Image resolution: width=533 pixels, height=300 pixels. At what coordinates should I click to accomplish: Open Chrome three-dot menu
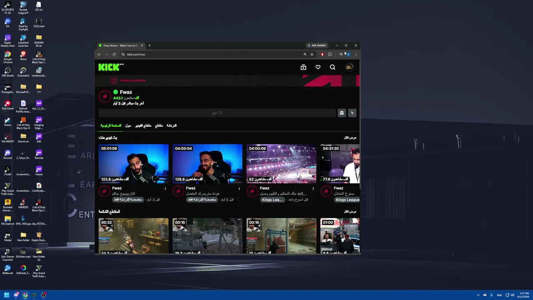356,54
